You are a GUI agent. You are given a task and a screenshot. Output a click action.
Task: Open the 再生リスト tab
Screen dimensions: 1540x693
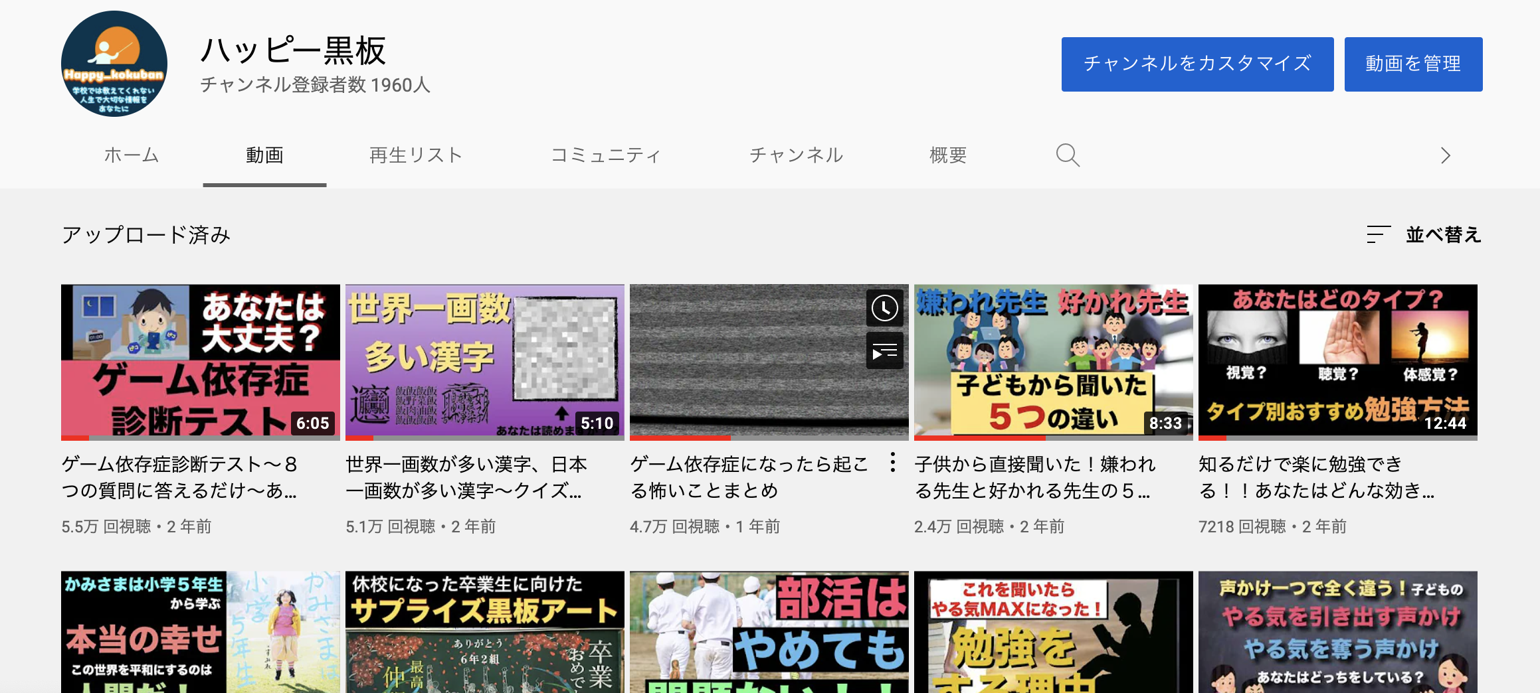416,155
